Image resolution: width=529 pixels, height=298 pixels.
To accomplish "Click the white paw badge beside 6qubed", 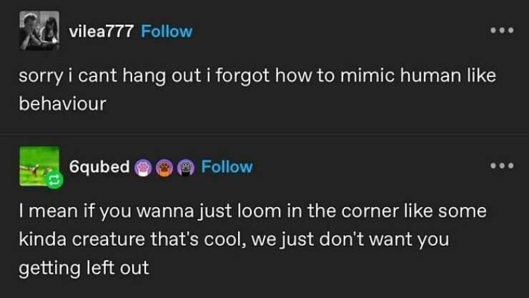I will (x=145, y=167).
